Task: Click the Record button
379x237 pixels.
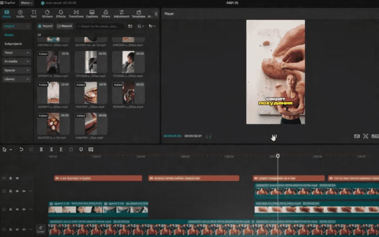Action: click(64, 26)
